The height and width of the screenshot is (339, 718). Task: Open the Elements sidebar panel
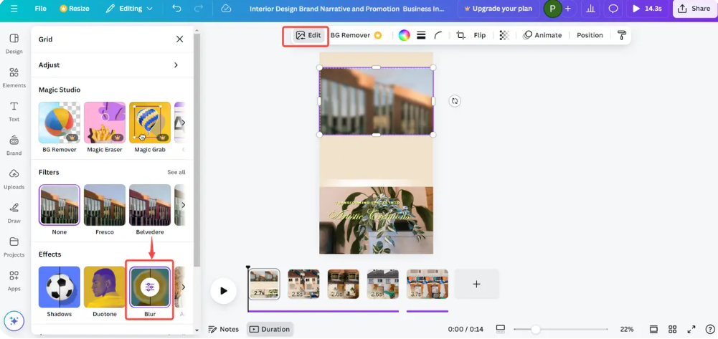click(14, 77)
